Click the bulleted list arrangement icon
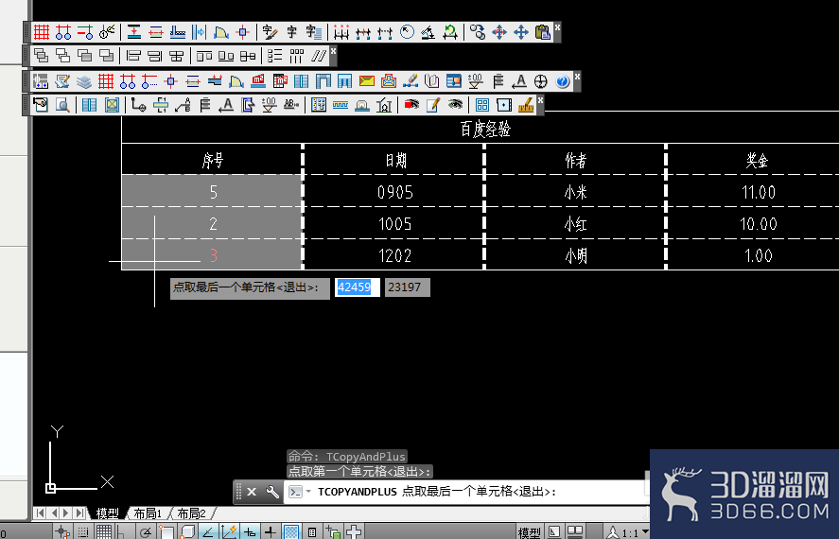This screenshot has height=539, width=839. pos(275,55)
